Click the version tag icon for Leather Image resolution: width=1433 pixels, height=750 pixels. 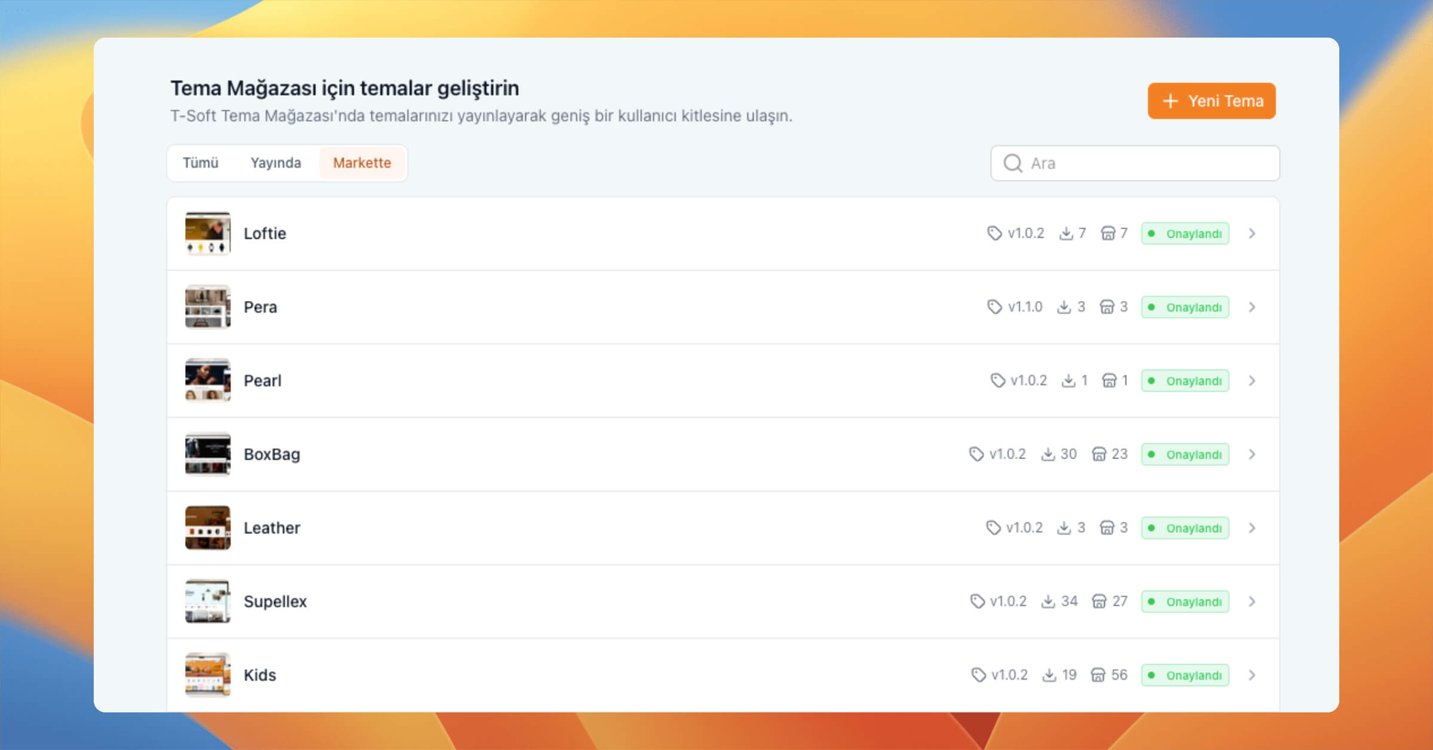[993, 528]
